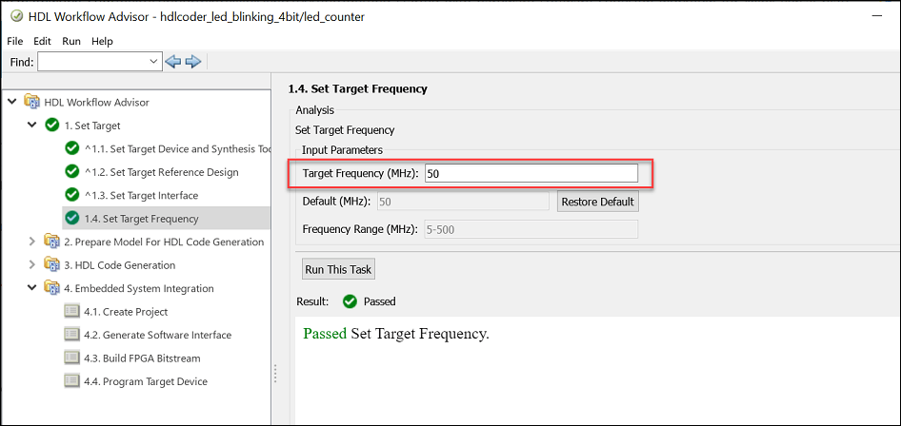Click the HDL Code Generation folder icon
901x426 pixels.
(x=52, y=265)
